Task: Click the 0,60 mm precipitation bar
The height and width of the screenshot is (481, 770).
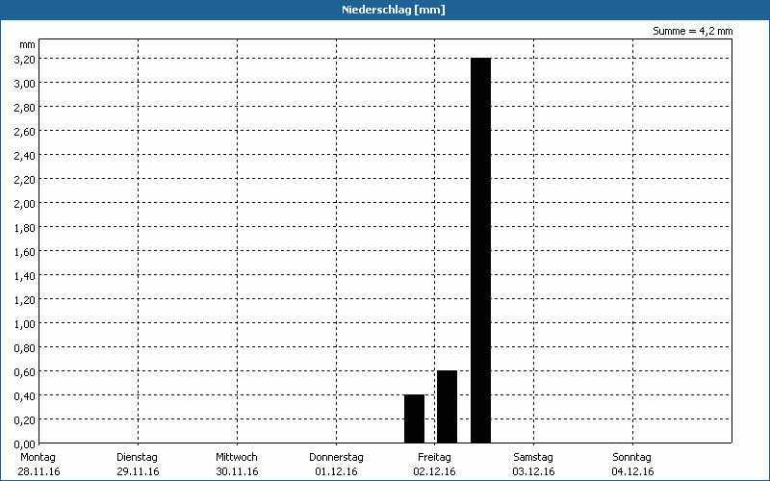Action: (x=447, y=406)
